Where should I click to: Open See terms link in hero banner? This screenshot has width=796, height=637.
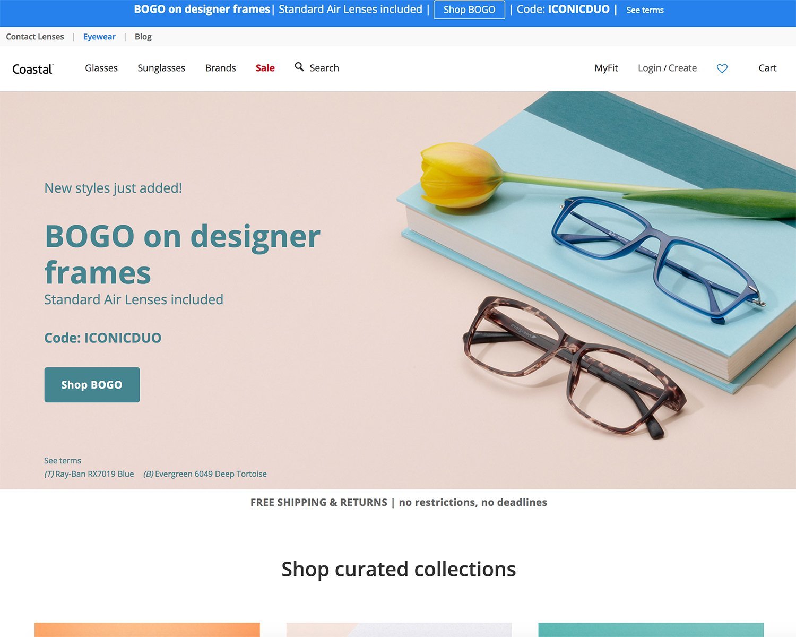click(x=63, y=461)
